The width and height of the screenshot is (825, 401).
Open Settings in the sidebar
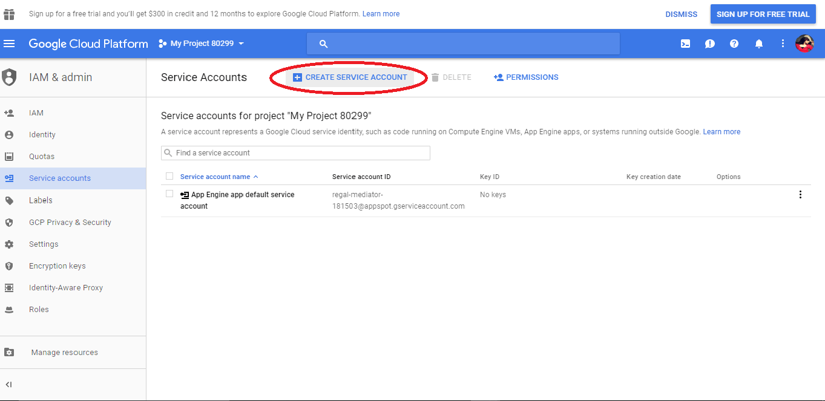(x=44, y=244)
